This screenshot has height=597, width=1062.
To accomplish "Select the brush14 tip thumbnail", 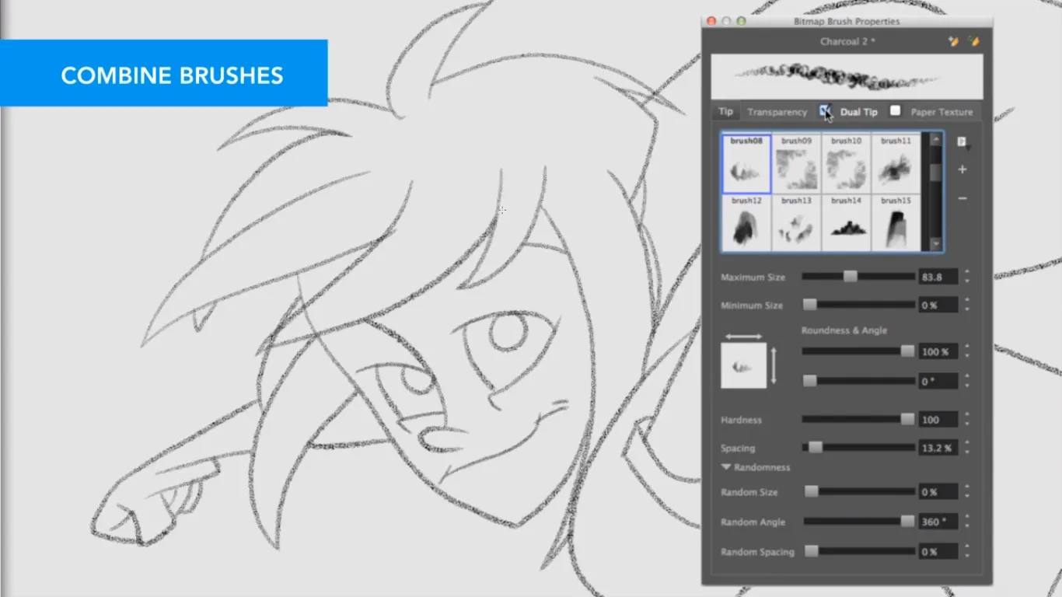I will tap(847, 224).
